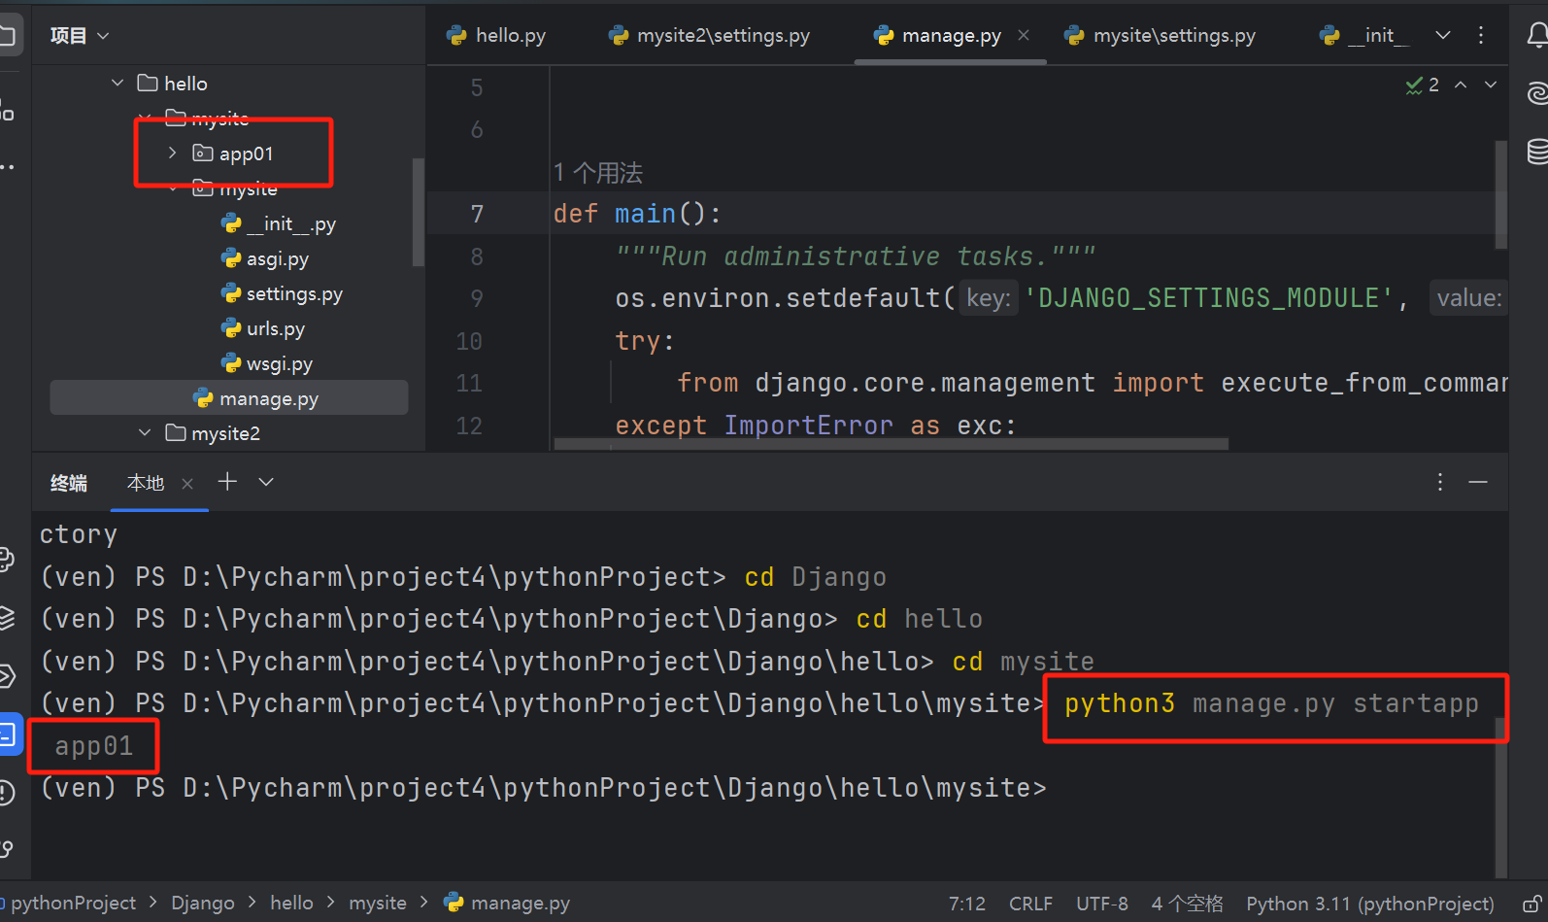Open the Project tool window folder icon
This screenshot has width=1548, height=922.
tap(8, 36)
